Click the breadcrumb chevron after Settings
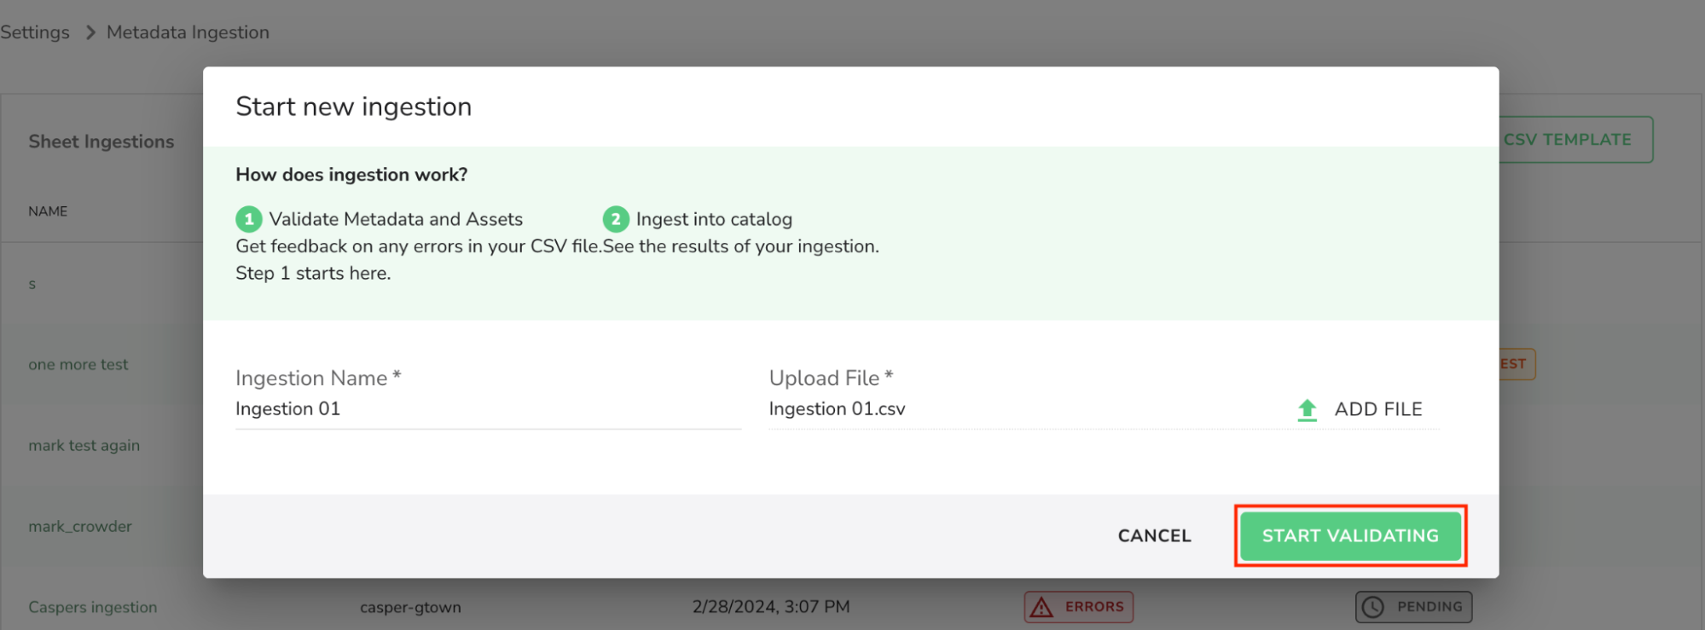1705x630 pixels. click(90, 32)
